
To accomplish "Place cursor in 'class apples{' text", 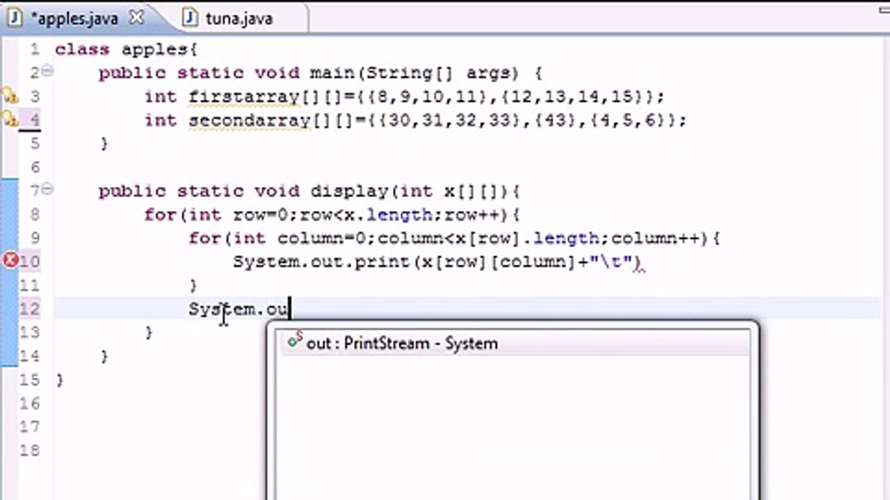I will (126, 50).
